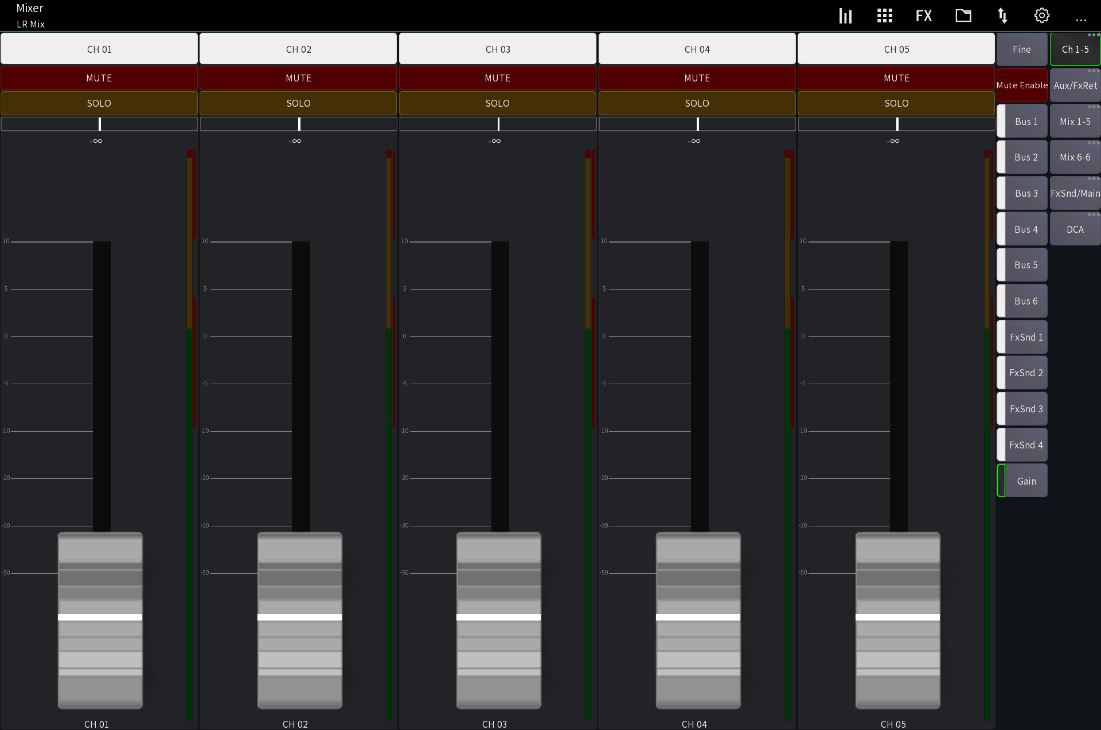Activate Fine fader adjustment mode
Image resolution: width=1101 pixels, height=730 pixels.
[x=1022, y=49]
